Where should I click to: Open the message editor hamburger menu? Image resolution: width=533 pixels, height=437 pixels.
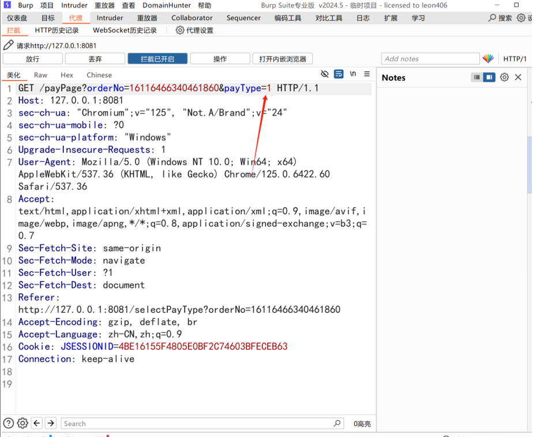tap(367, 74)
